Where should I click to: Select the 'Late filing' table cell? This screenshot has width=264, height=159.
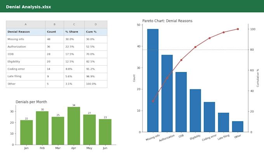coord(26,77)
